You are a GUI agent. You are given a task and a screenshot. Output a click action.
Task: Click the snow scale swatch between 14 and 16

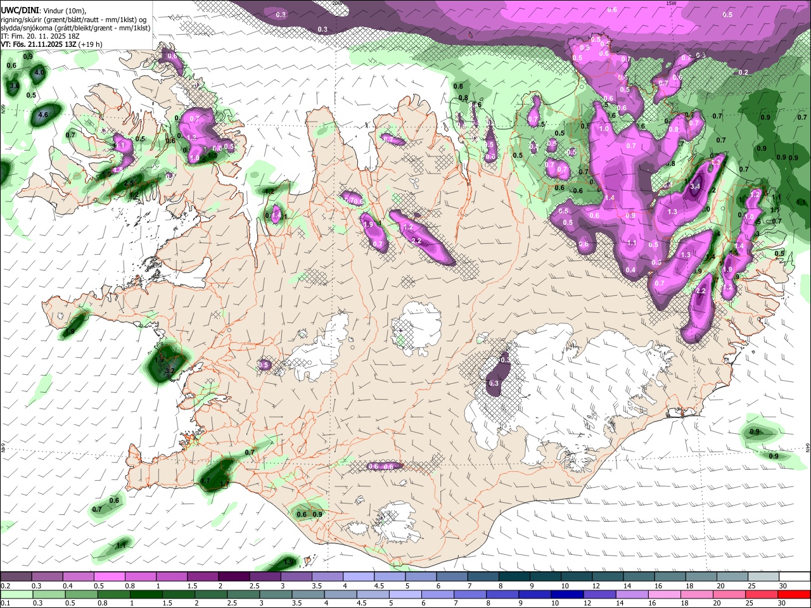click(639, 577)
